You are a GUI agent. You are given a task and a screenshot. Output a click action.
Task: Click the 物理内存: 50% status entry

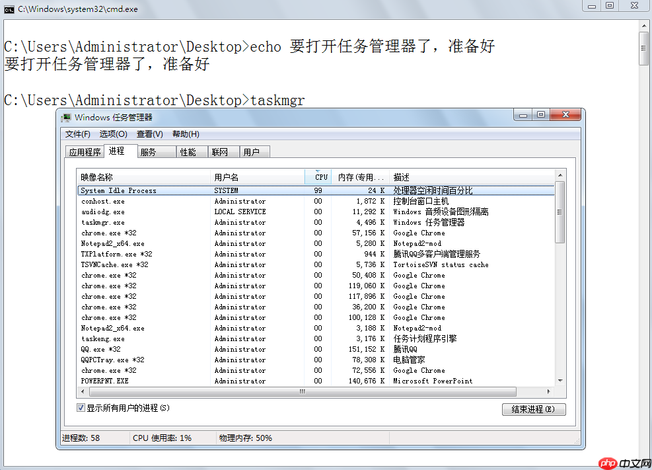click(x=245, y=438)
